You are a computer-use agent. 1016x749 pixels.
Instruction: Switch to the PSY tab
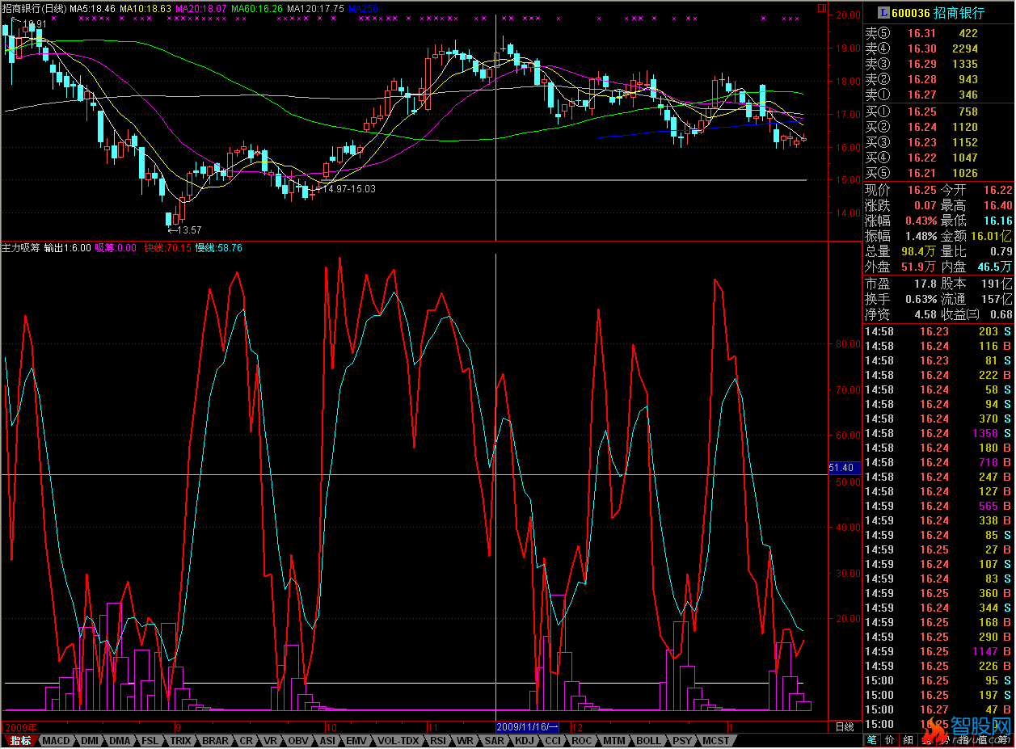tap(682, 740)
